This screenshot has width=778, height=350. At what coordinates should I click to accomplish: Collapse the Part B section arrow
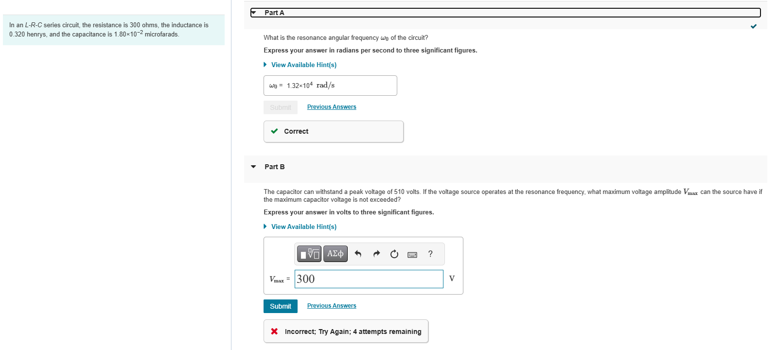tap(253, 167)
